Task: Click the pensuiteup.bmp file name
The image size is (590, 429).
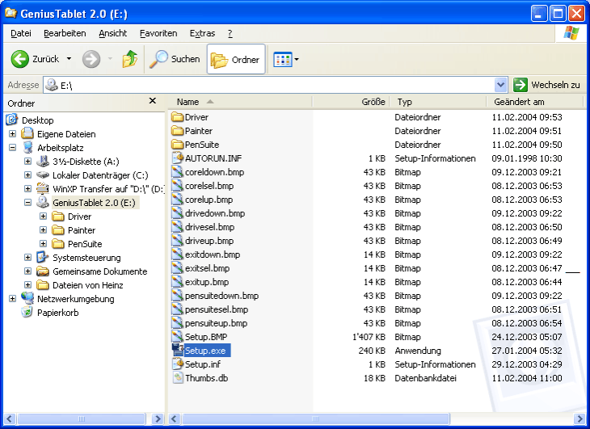Action: [216, 323]
